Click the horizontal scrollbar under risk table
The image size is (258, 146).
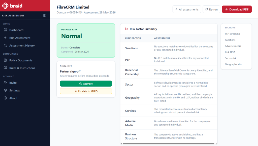pos(169,144)
